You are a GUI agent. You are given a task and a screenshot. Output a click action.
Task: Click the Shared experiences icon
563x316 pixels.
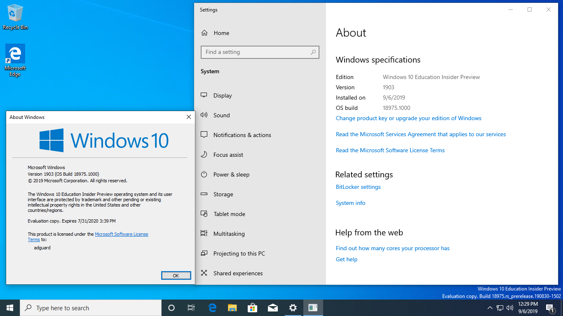pos(204,273)
